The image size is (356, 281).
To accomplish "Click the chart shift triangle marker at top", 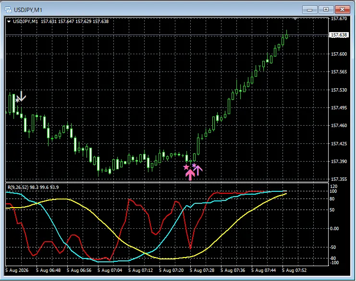I will tap(295, 19).
